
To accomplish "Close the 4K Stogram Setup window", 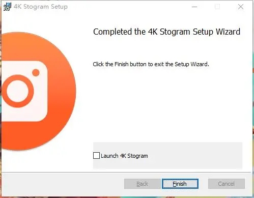I will [241, 7].
